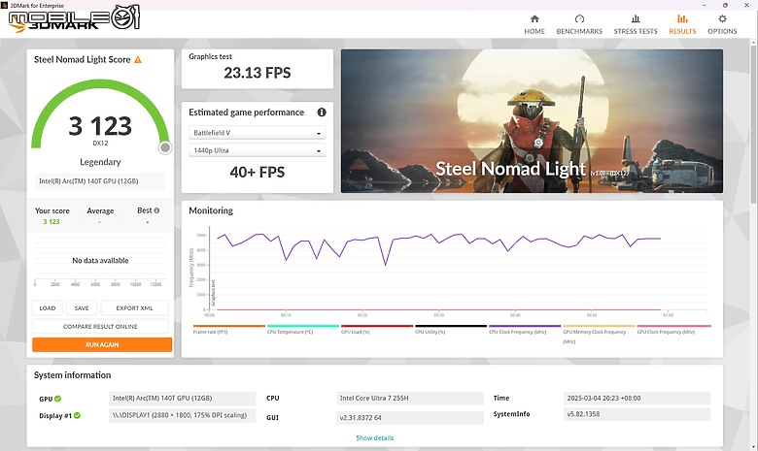Click the Legendary rating label
Image resolution: width=758 pixels, height=451 pixels.
(100, 162)
